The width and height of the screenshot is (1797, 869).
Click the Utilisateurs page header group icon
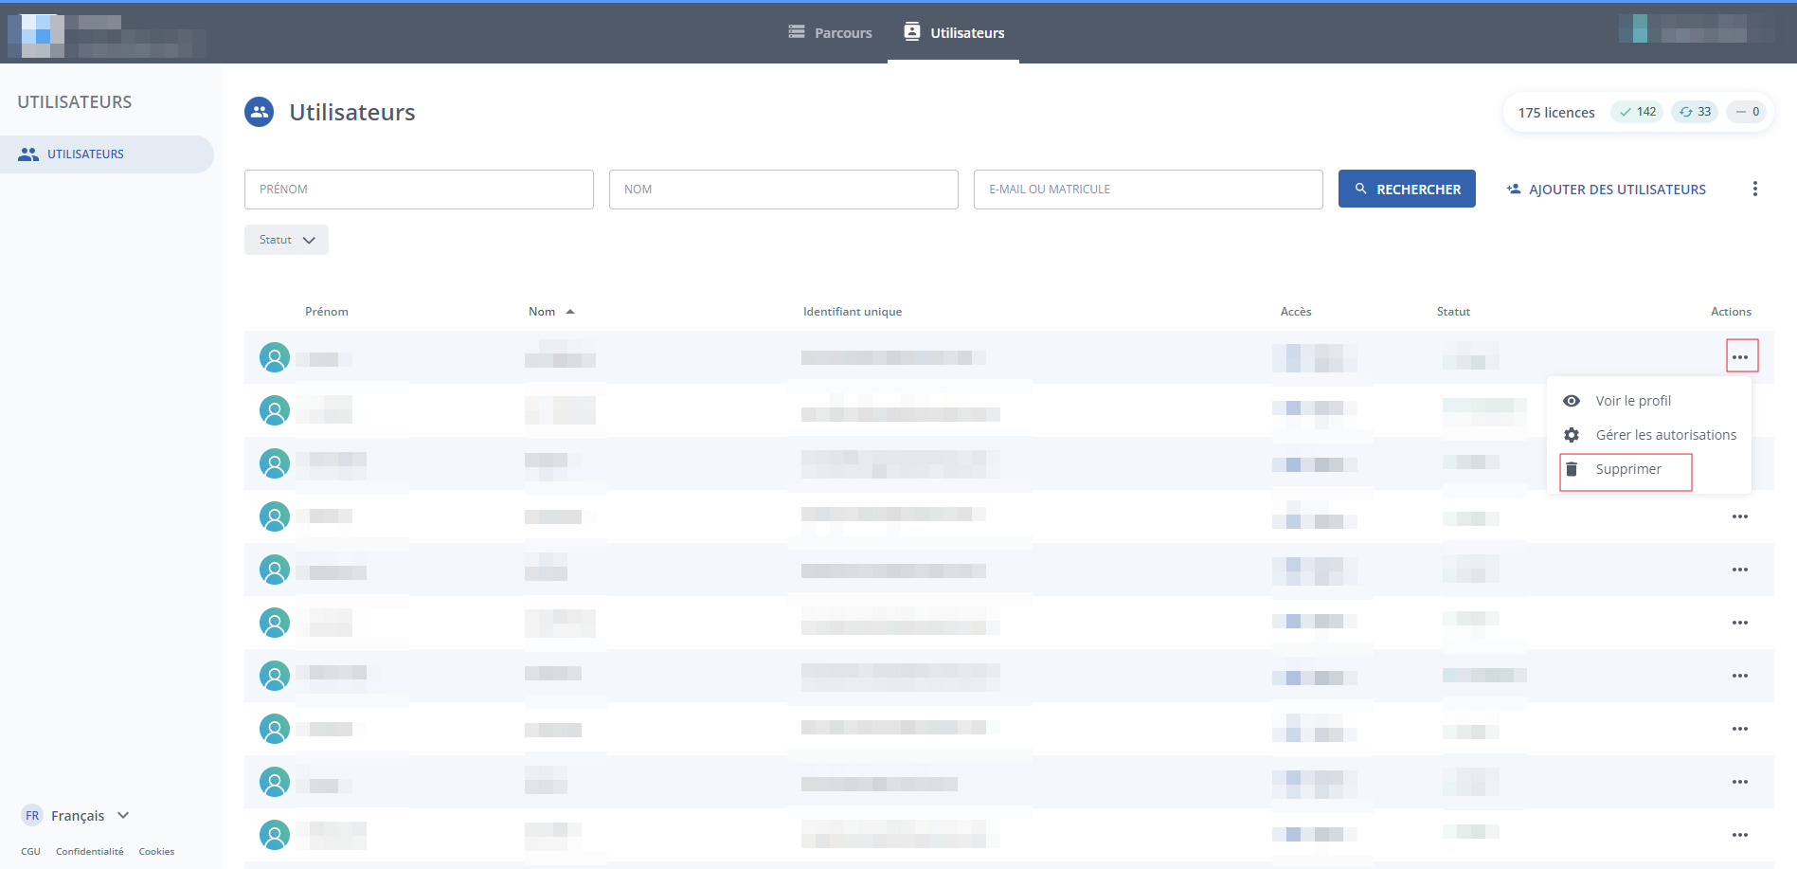tap(259, 112)
